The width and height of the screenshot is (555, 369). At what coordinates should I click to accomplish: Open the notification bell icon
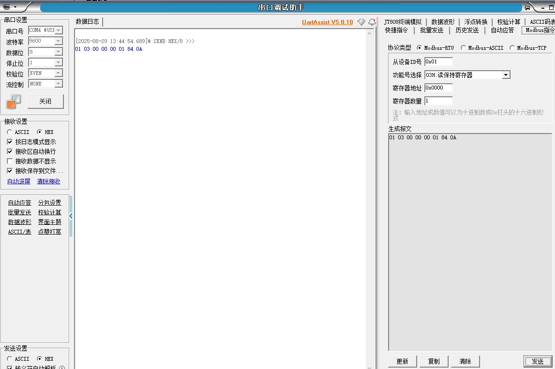pos(372,22)
